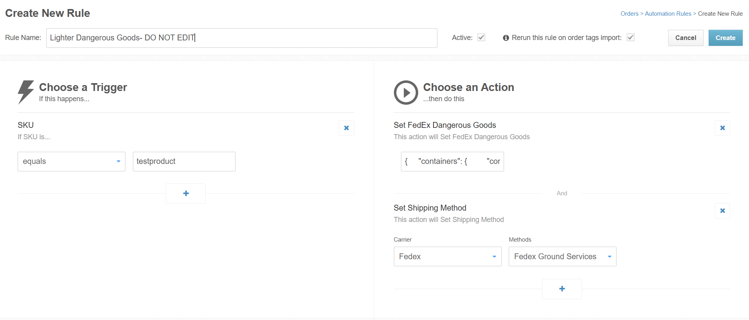Viewport: 749px width, 320px height.
Task: Click the containers JSON input field
Action: [x=452, y=162]
